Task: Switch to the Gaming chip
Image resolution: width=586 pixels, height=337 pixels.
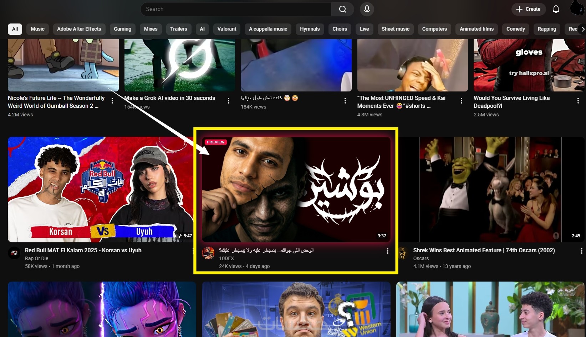Action: [x=123, y=29]
